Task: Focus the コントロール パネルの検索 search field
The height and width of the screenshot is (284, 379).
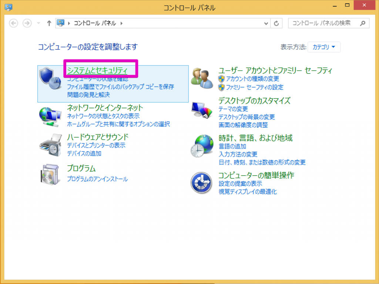Action: click(329, 23)
